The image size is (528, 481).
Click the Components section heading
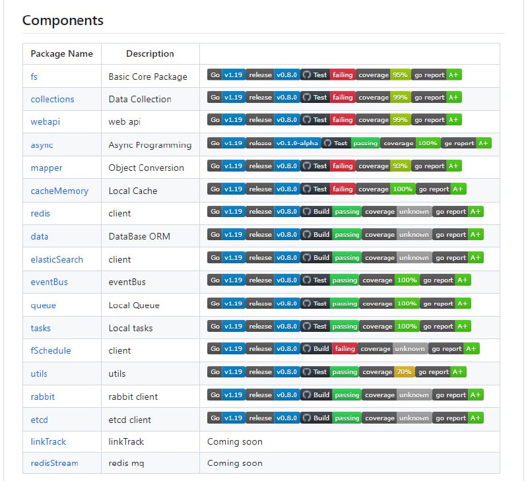[x=63, y=20]
